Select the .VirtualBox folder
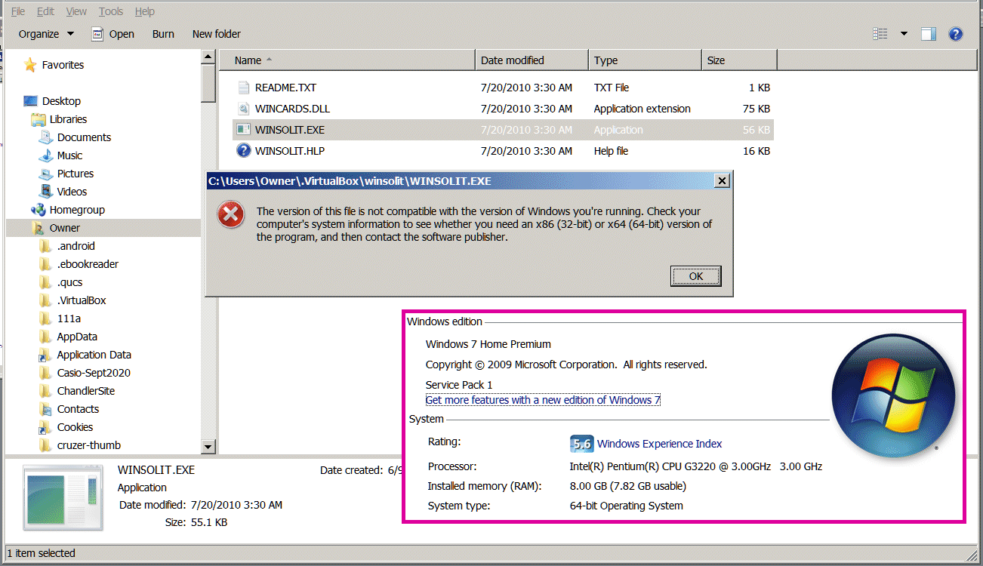The height and width of the screenshot is (566, 983). pyautogui.click(x=82, y=300)
